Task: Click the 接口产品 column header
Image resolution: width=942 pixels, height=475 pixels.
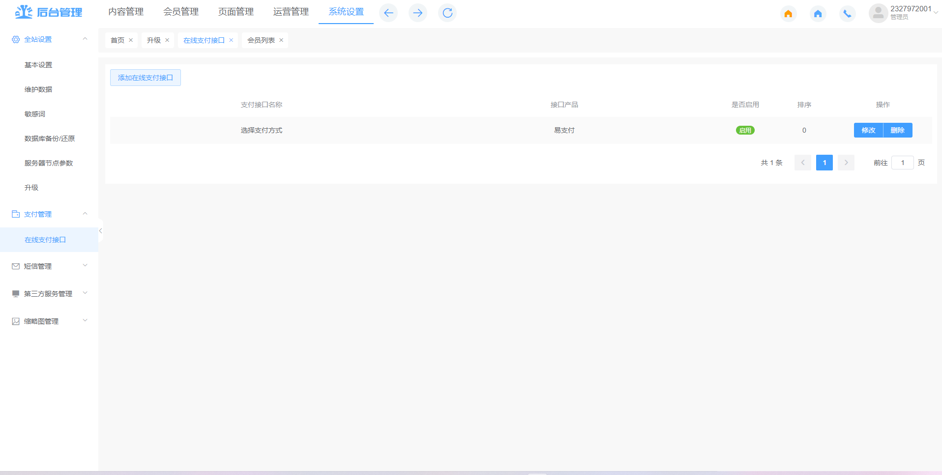Action: tap(564, 105)
